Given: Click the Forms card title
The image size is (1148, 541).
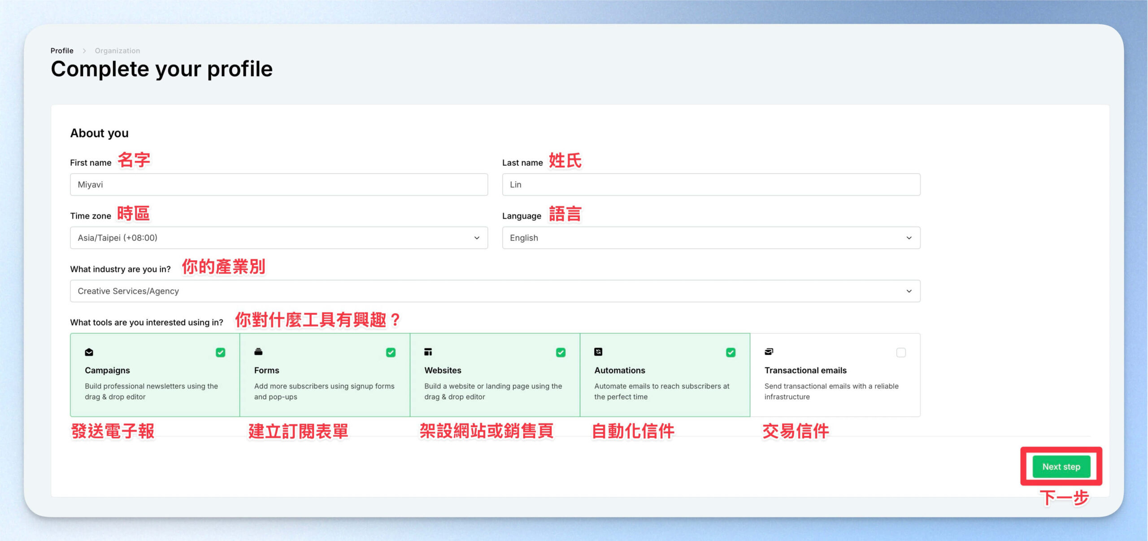Looking at the screenshot, I should (x=266, y=371).
